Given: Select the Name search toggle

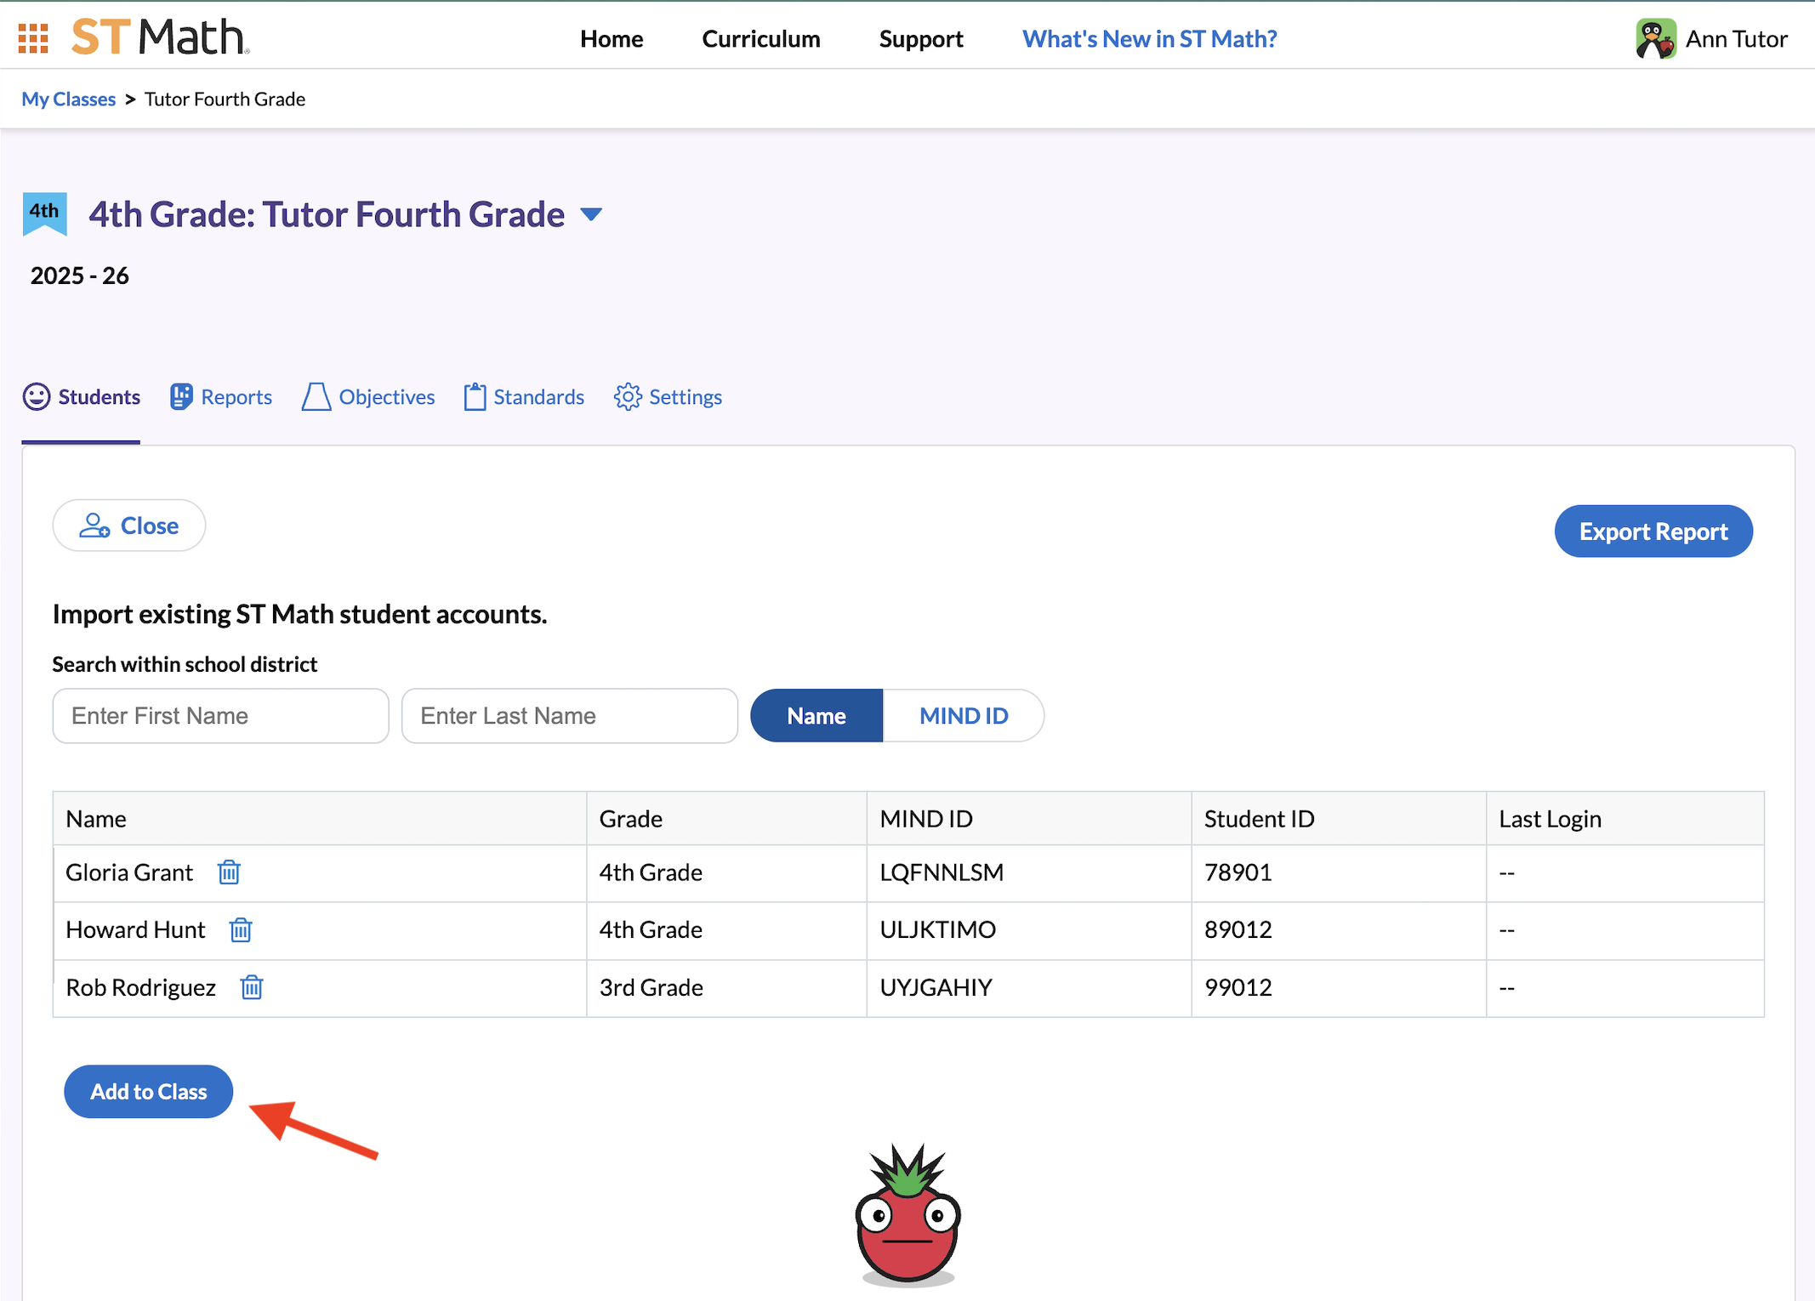Looking at the screenshot, I should [x=815, y=715].
